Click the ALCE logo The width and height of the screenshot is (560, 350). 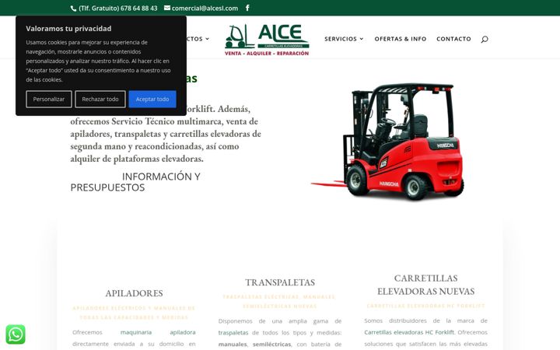point(267,40)
